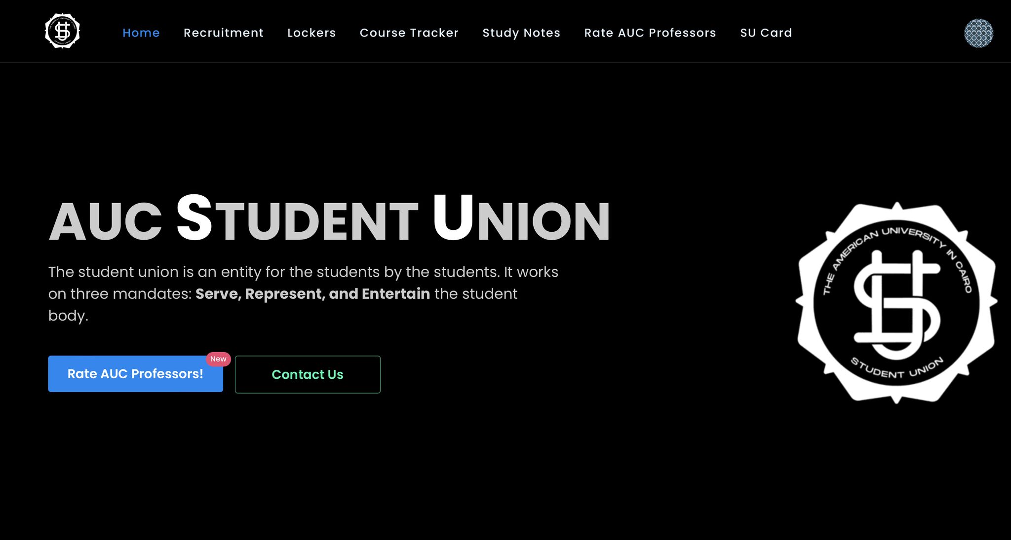1011x540 pixels.
Task: Open the Recruitment page
Action: pyautogui.click(x=224, y=33)
